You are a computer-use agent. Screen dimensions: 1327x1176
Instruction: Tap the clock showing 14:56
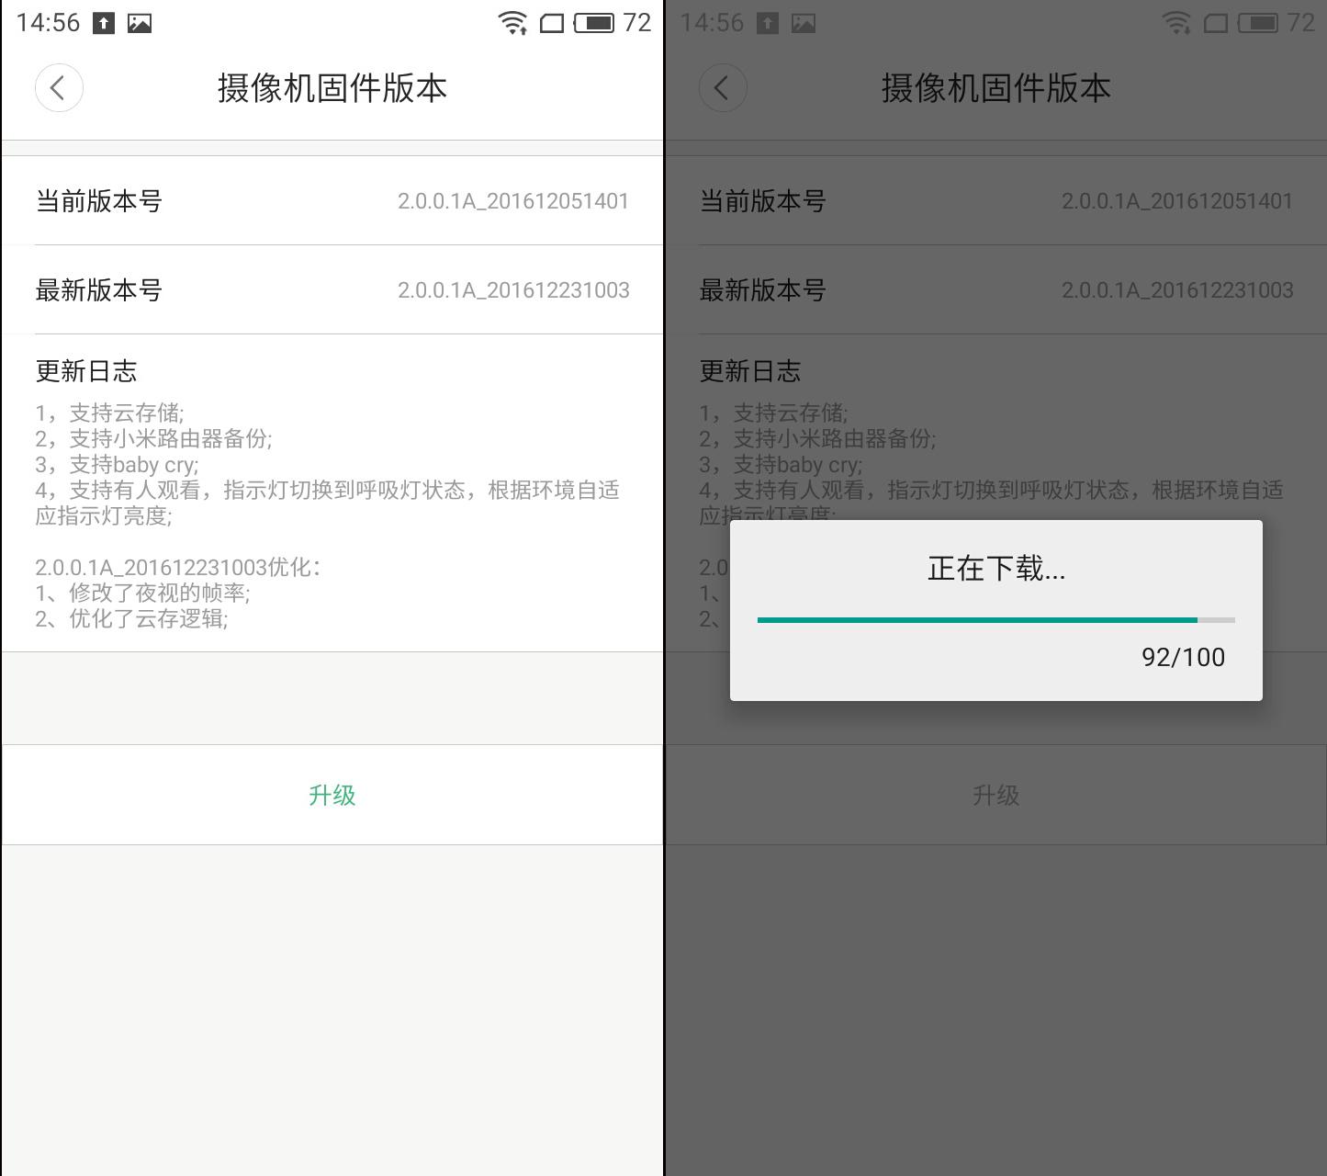(48, 23)
